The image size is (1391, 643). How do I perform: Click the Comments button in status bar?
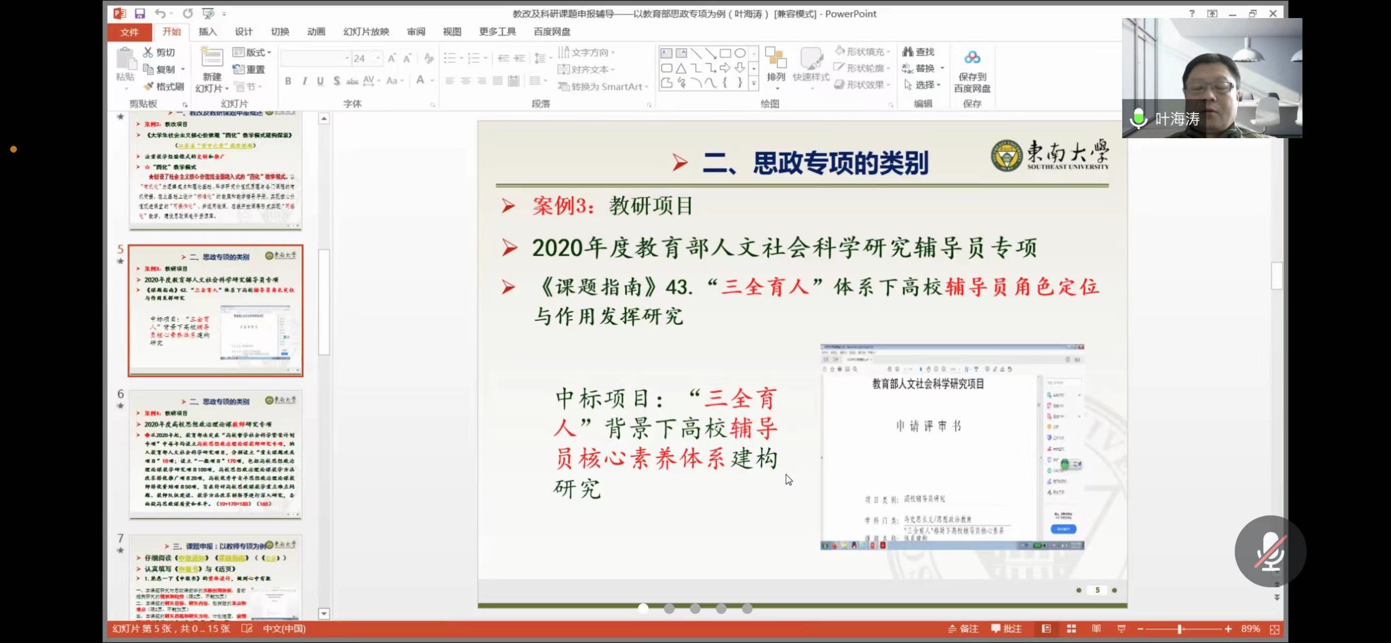point(1007,629)
